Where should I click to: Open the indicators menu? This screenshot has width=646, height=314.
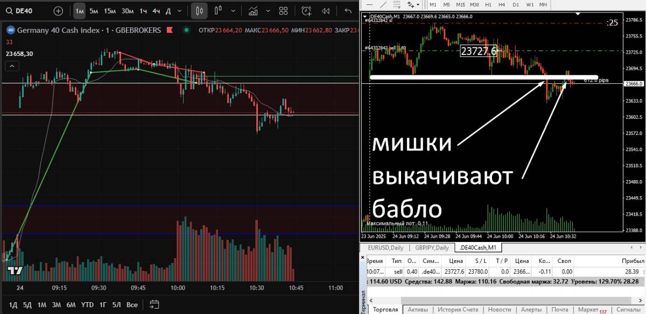pos(254,11)
